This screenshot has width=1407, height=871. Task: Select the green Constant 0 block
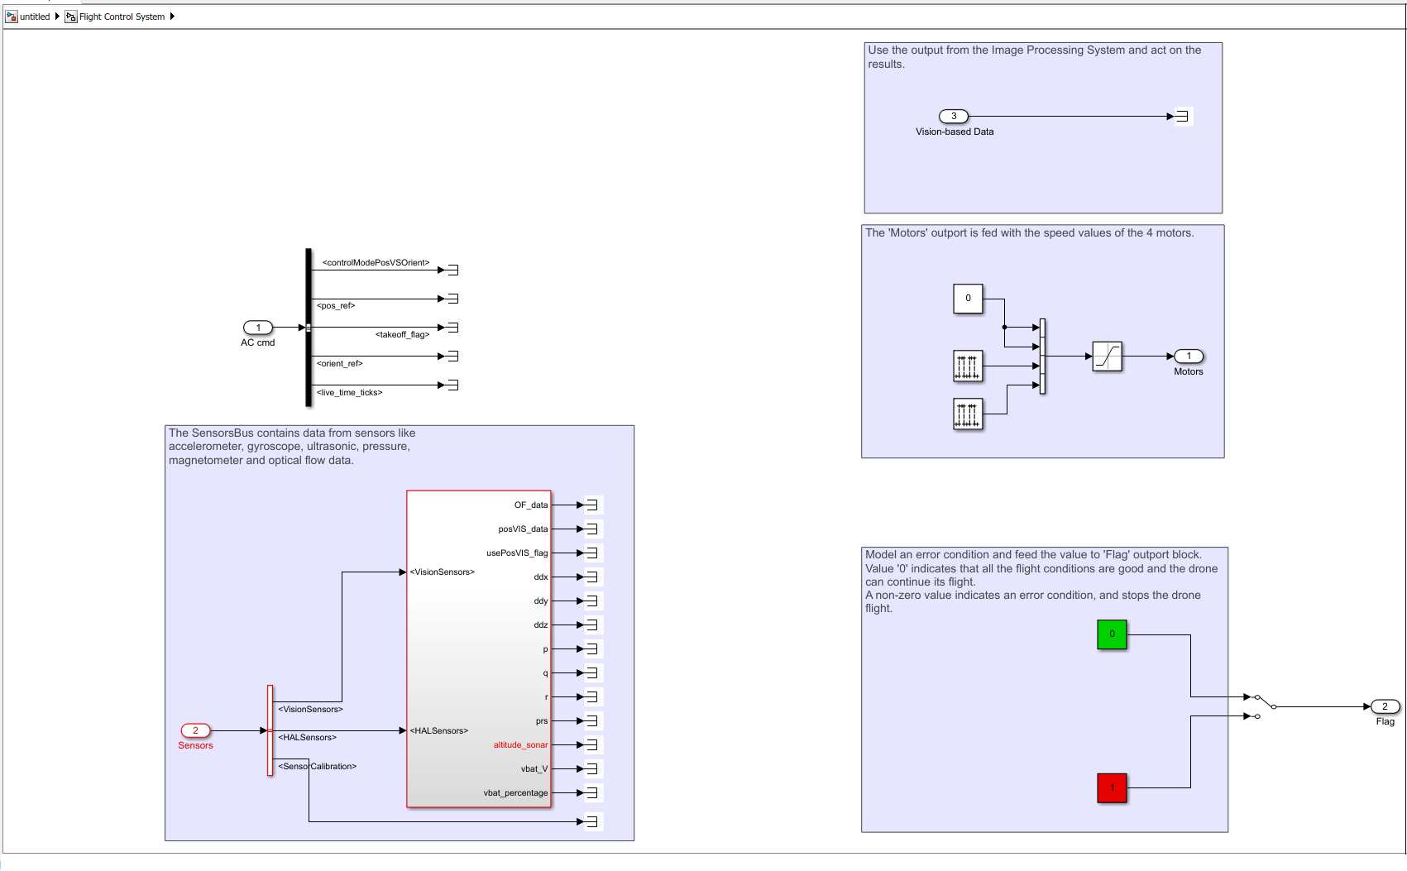pos(1112,634)
